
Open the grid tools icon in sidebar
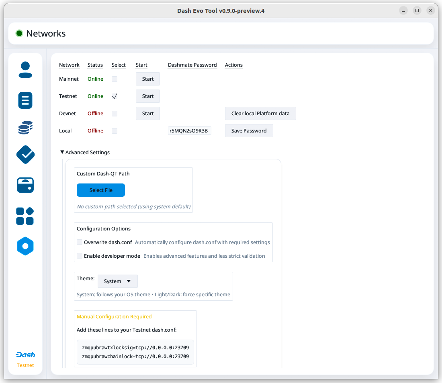click(25, 216)
